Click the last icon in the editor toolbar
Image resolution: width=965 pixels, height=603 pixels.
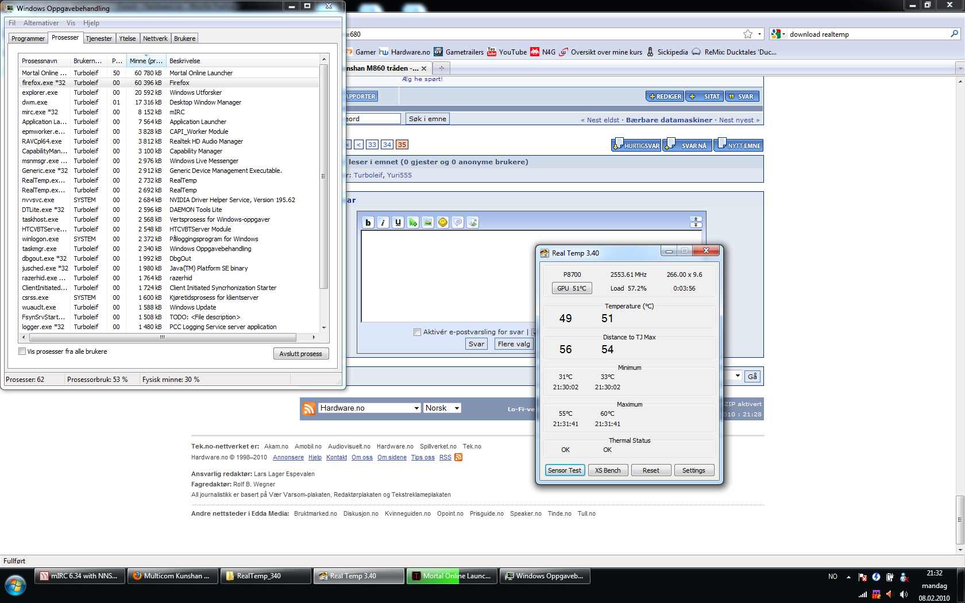click(473, 223)
